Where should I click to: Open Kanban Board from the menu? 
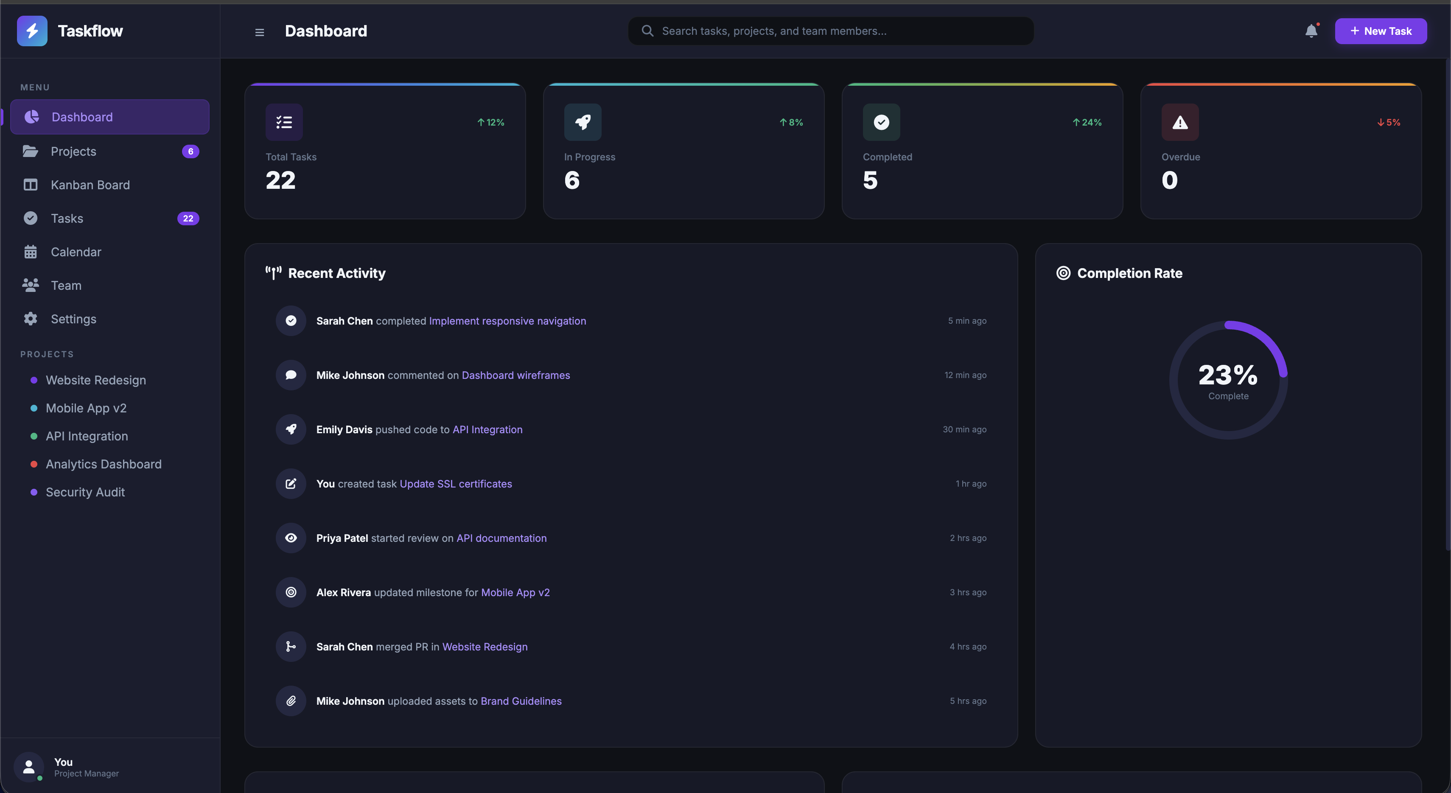pos(90,185)
